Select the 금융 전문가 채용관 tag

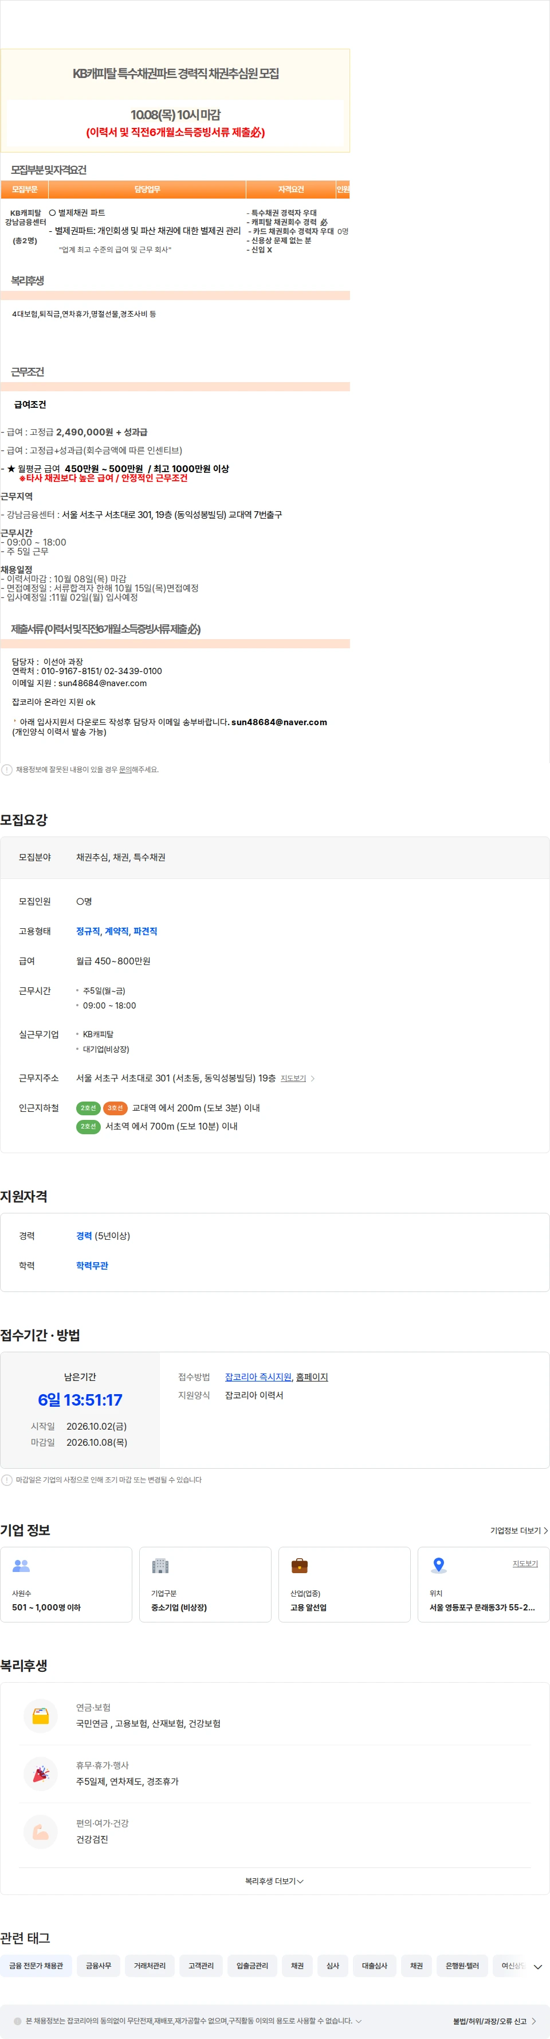(x=36, y=1966)
